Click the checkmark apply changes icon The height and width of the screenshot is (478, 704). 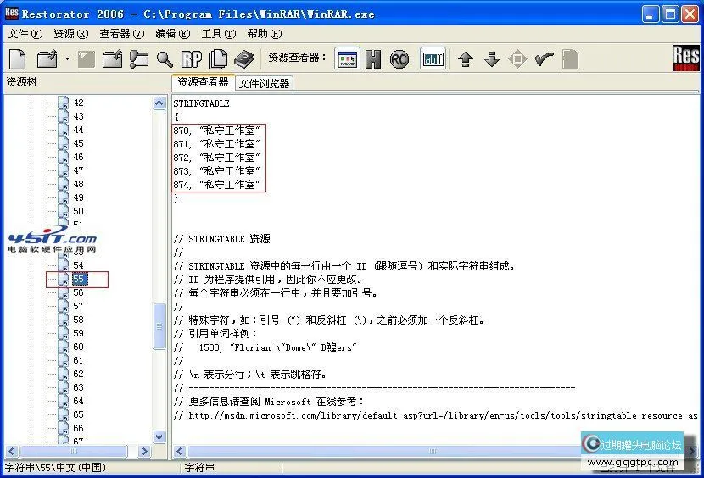click(545, 58)
